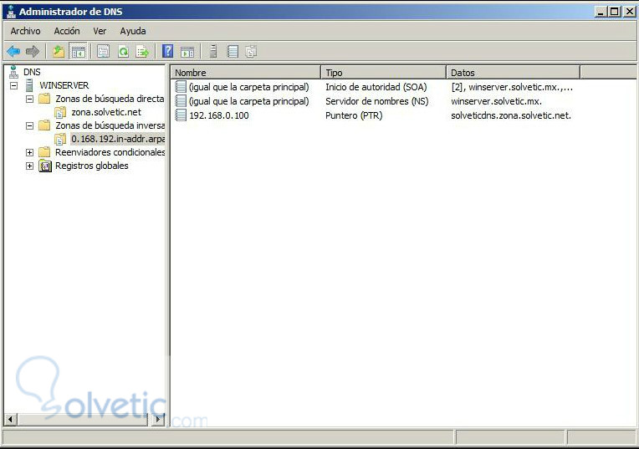
Task: Click 'Puntero (PTR)' type cell
Action: (354, 115)
